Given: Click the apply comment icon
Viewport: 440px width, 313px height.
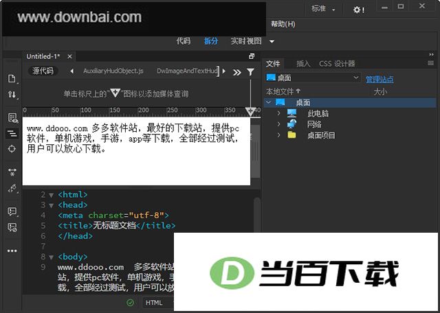Looking at the screenshot, I should (12, 211).
